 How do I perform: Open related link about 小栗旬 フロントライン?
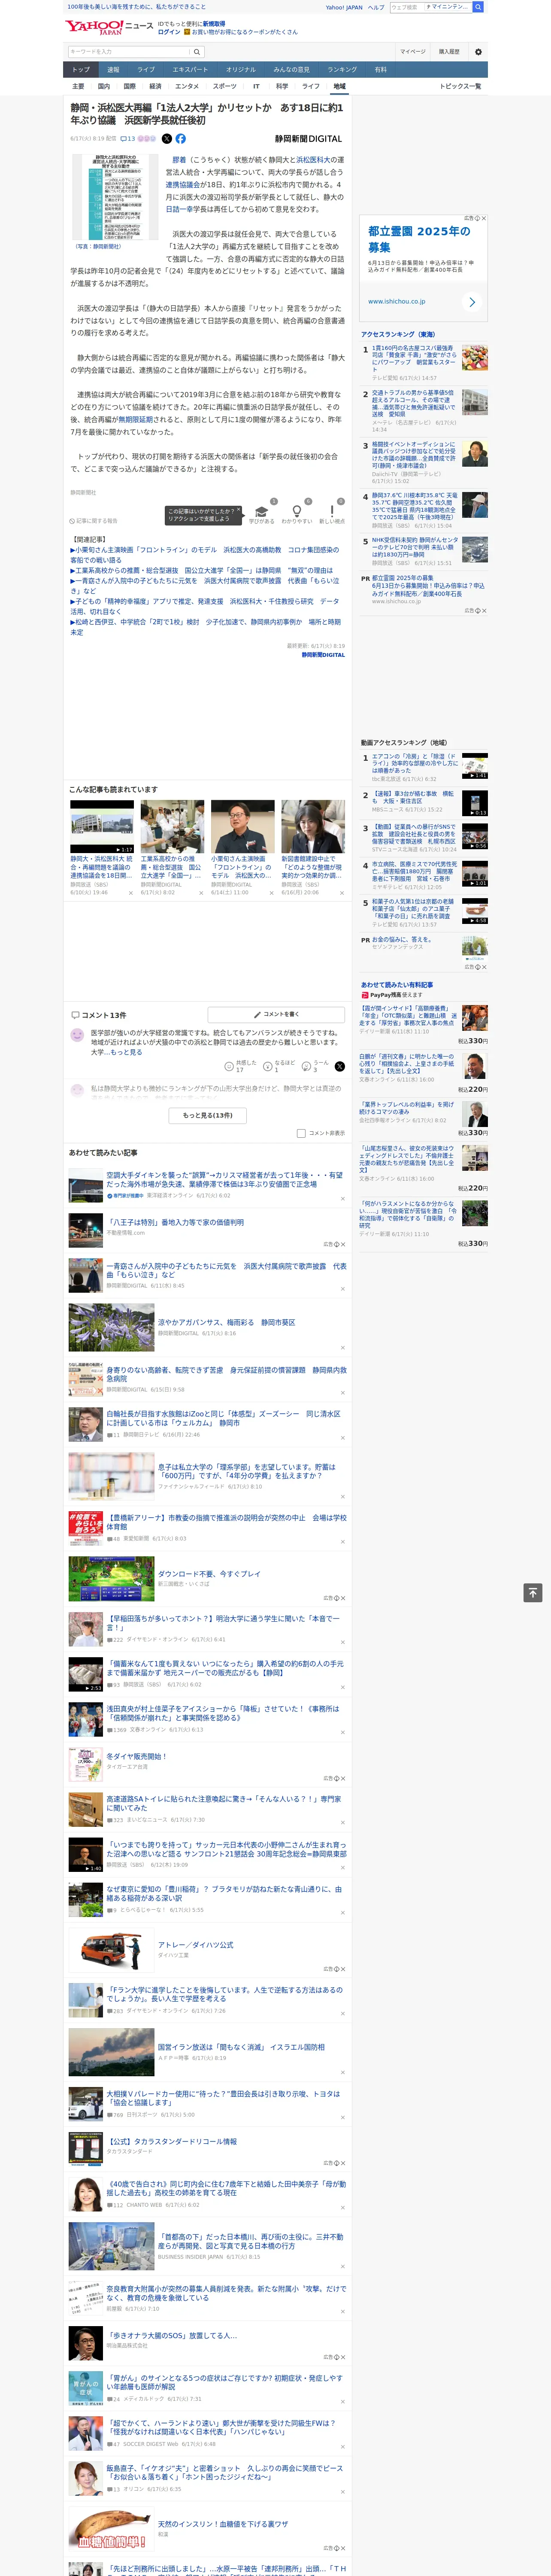tap(205, 555)
